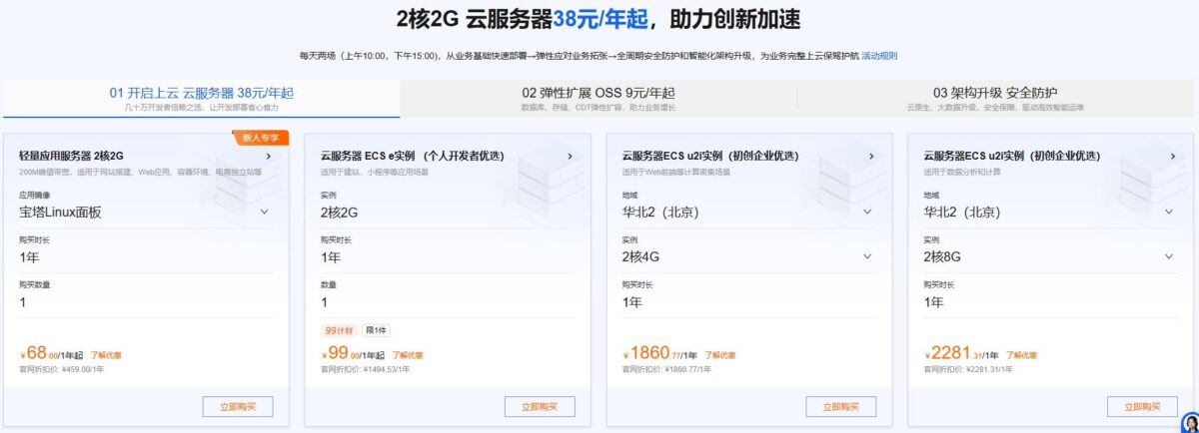
Task: Expand the 2核8G instance dropdown
Action: coord(1169,256)
